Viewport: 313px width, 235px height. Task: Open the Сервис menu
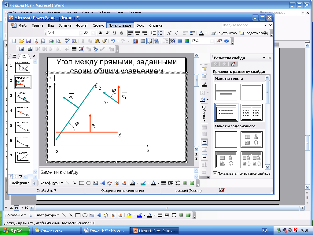coord(98,26)
